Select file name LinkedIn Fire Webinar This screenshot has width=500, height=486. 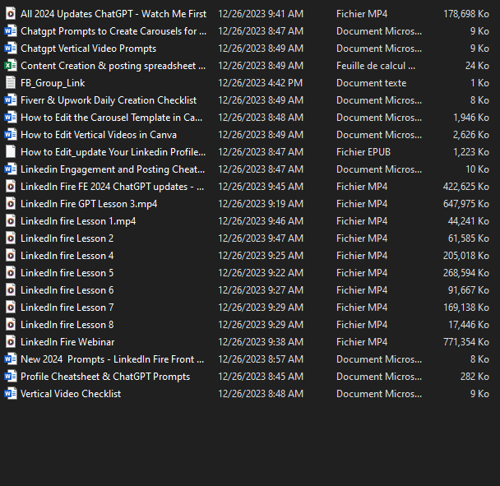click(67, 342)
